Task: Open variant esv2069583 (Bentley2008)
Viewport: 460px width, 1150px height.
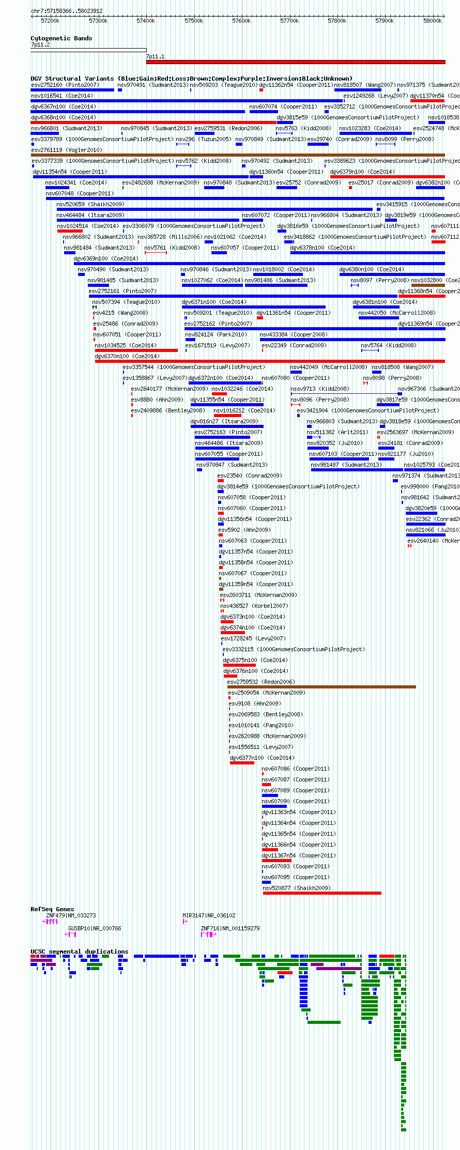Action: pos(266,714)
